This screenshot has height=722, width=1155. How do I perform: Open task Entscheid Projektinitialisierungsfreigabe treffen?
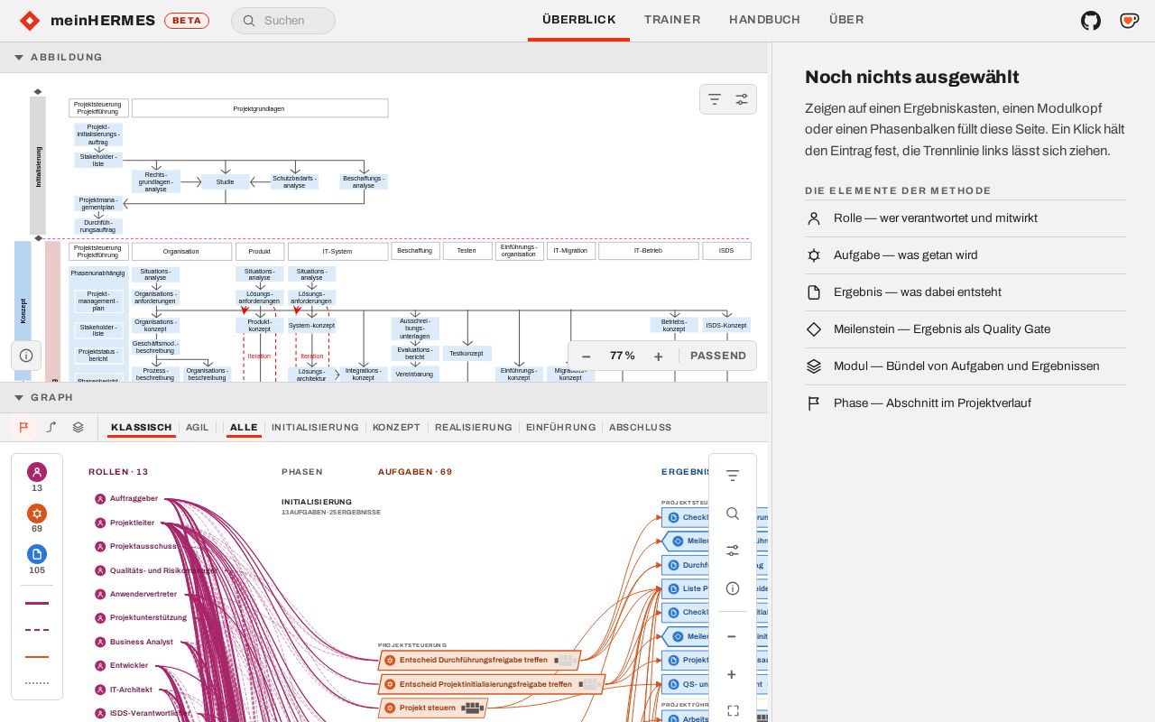(491, 684)
